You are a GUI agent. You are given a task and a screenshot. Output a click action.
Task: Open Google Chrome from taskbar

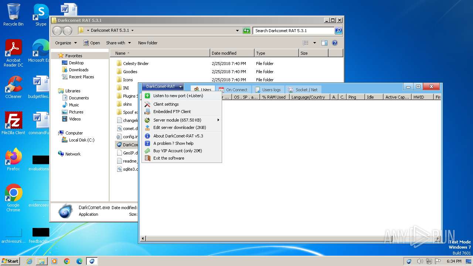click(67, 261)
